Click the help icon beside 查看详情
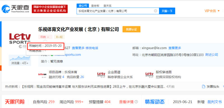This screenshot has height=108, width=224. (136, 102)
